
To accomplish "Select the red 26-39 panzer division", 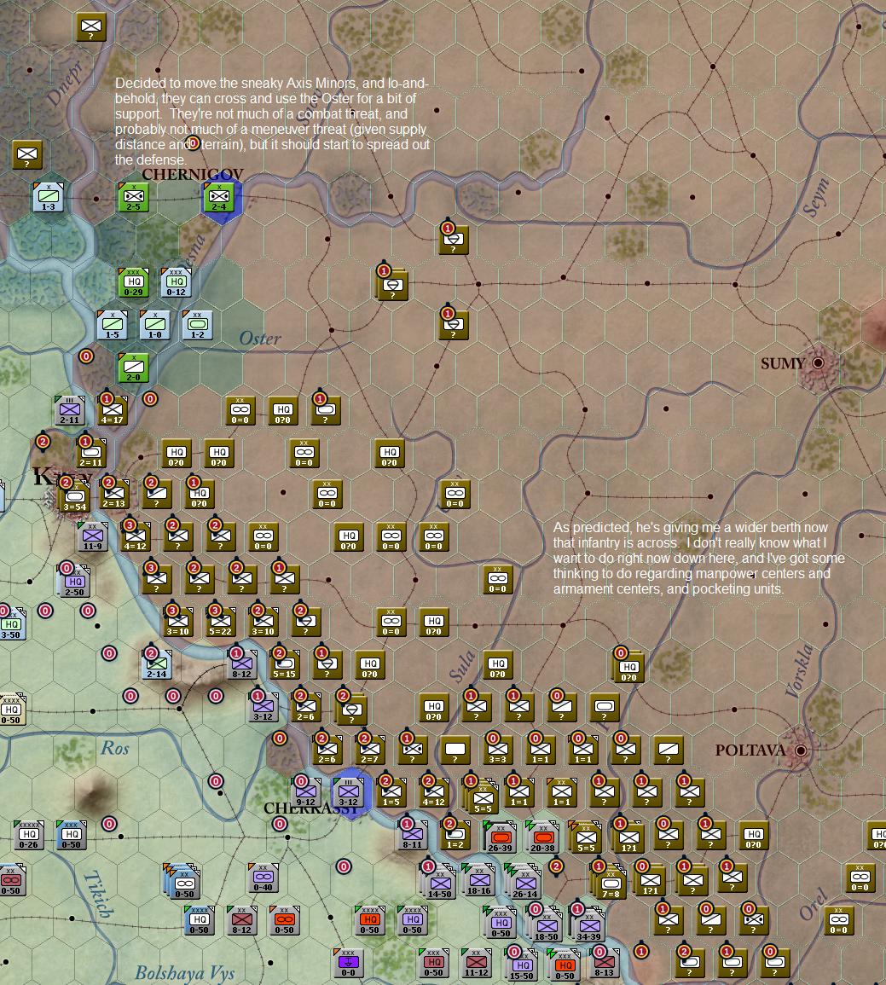I will pyautogui.click(x=500, y=837).
